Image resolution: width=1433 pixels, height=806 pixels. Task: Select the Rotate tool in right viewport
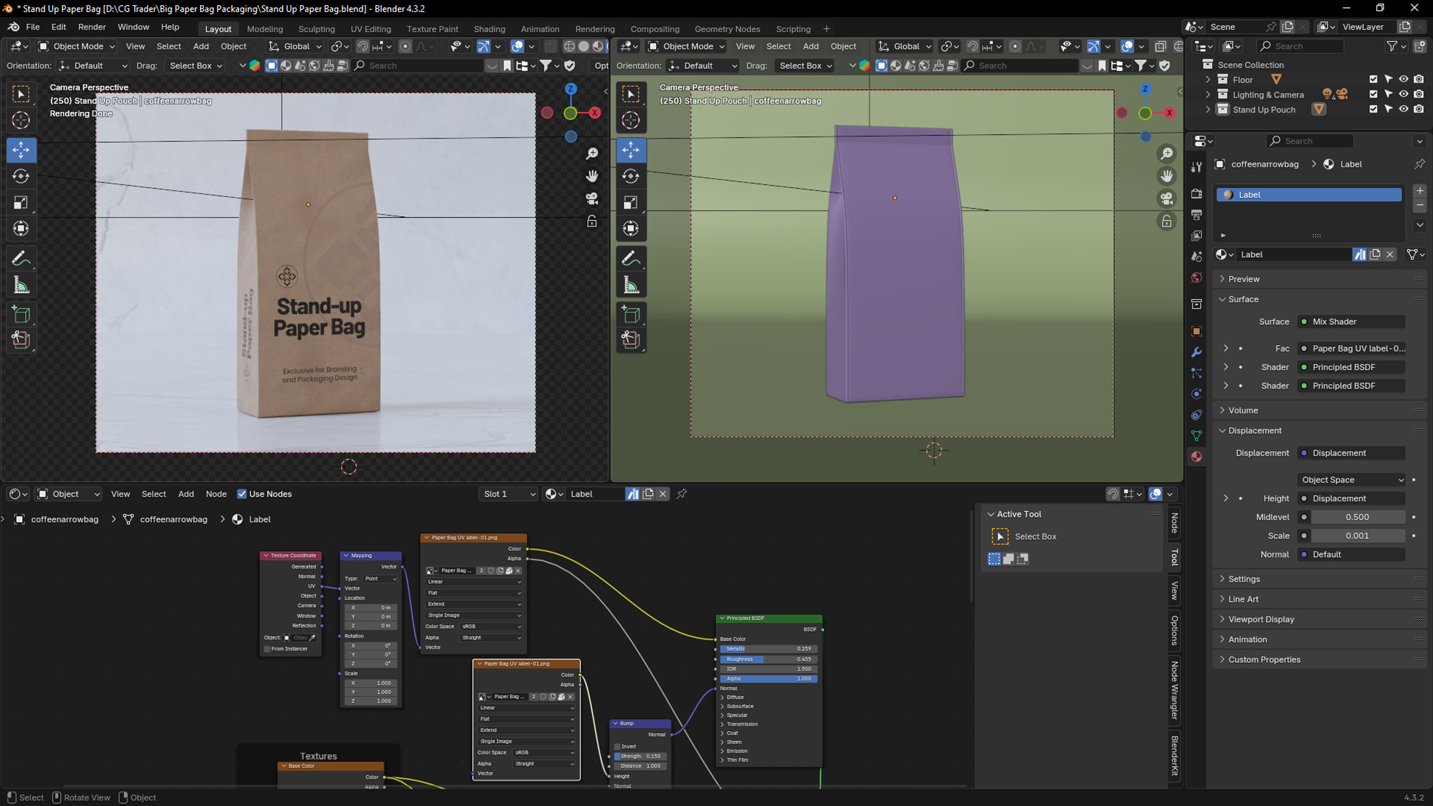point(631,176)
